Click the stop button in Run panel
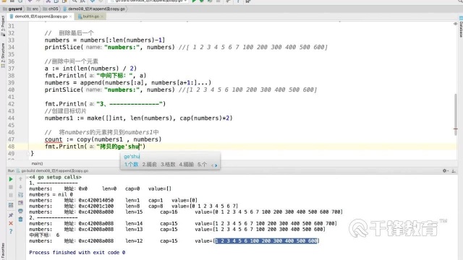Screen dimensions: 463x260 11,187
